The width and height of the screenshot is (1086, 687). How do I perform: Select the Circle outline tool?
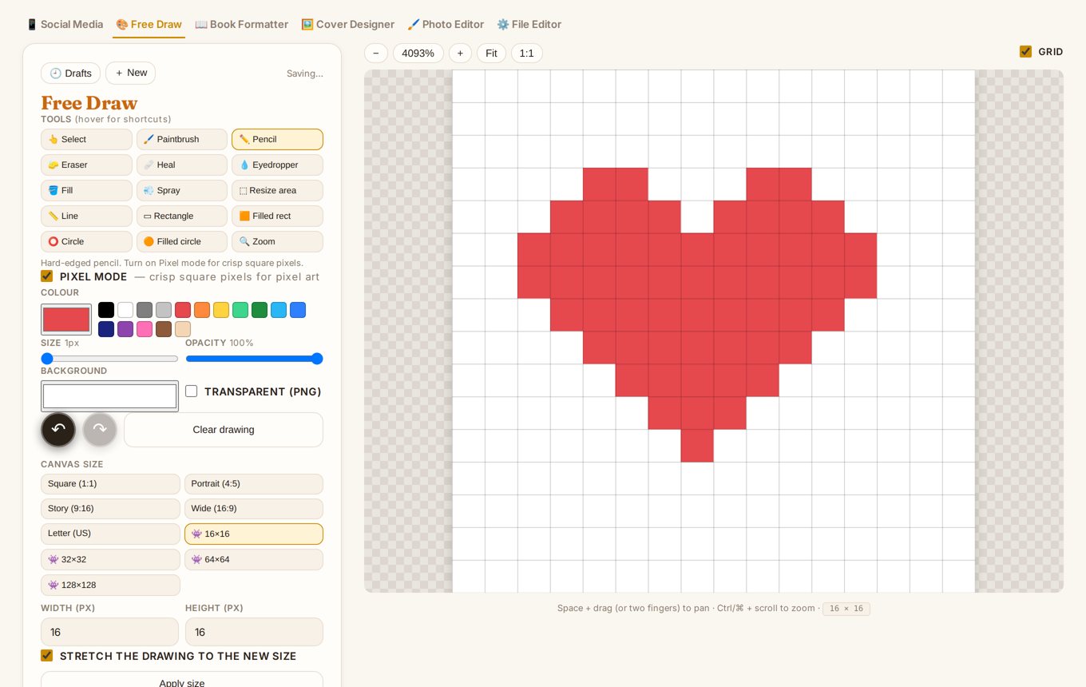coord(86,241)
